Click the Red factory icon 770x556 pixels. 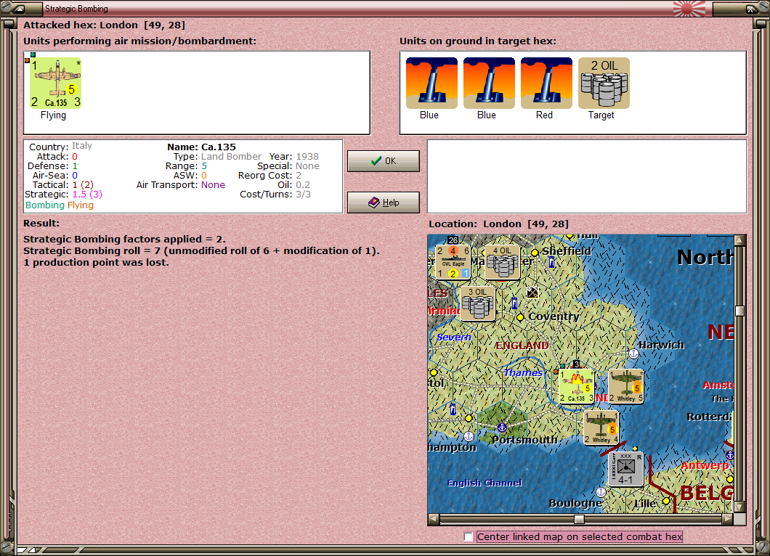[x=546, y=83]
